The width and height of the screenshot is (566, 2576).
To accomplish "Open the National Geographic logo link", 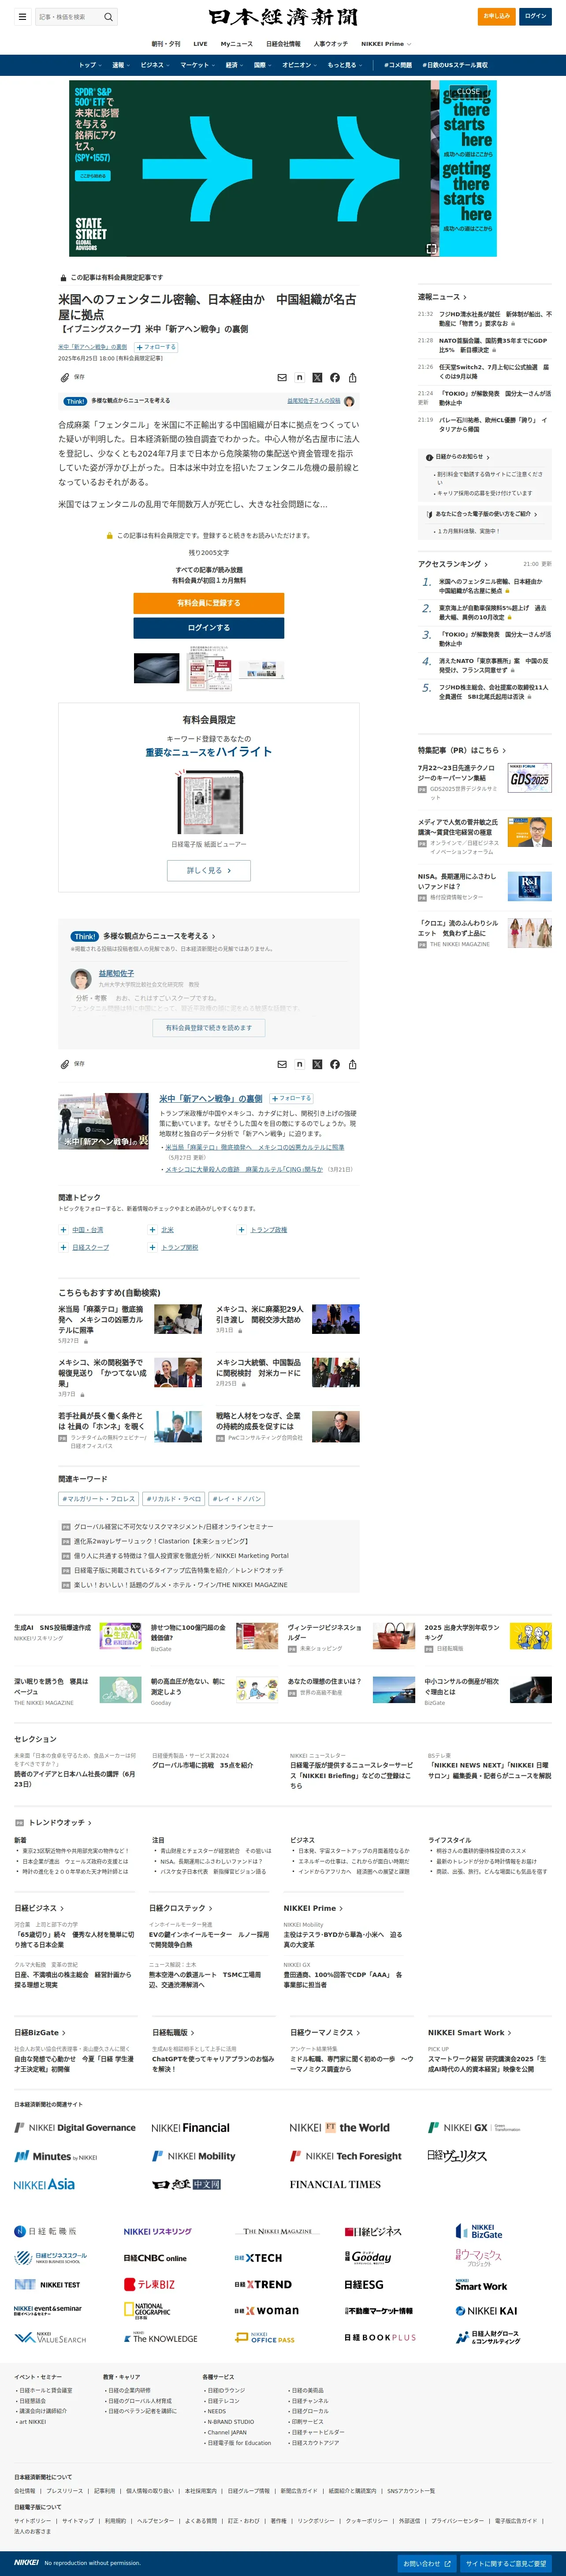I will 147,2310.
